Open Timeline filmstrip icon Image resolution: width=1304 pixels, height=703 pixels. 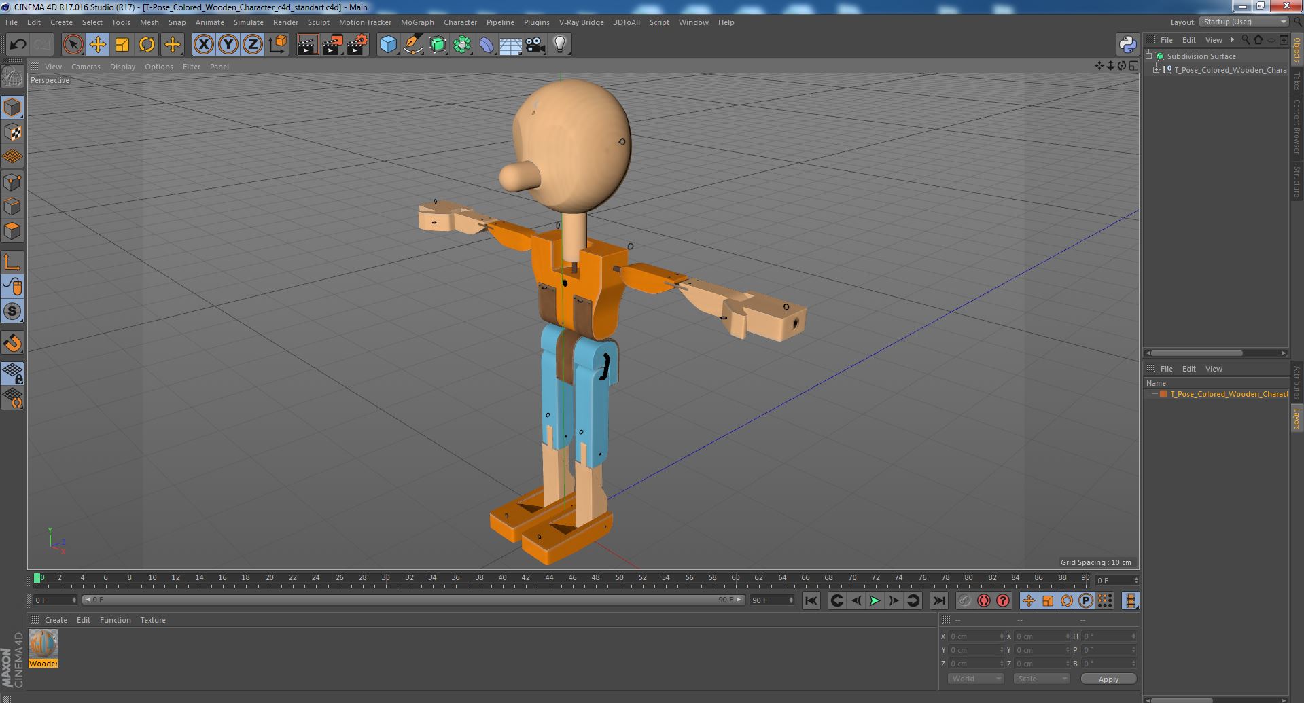(x=1130, y=600)
